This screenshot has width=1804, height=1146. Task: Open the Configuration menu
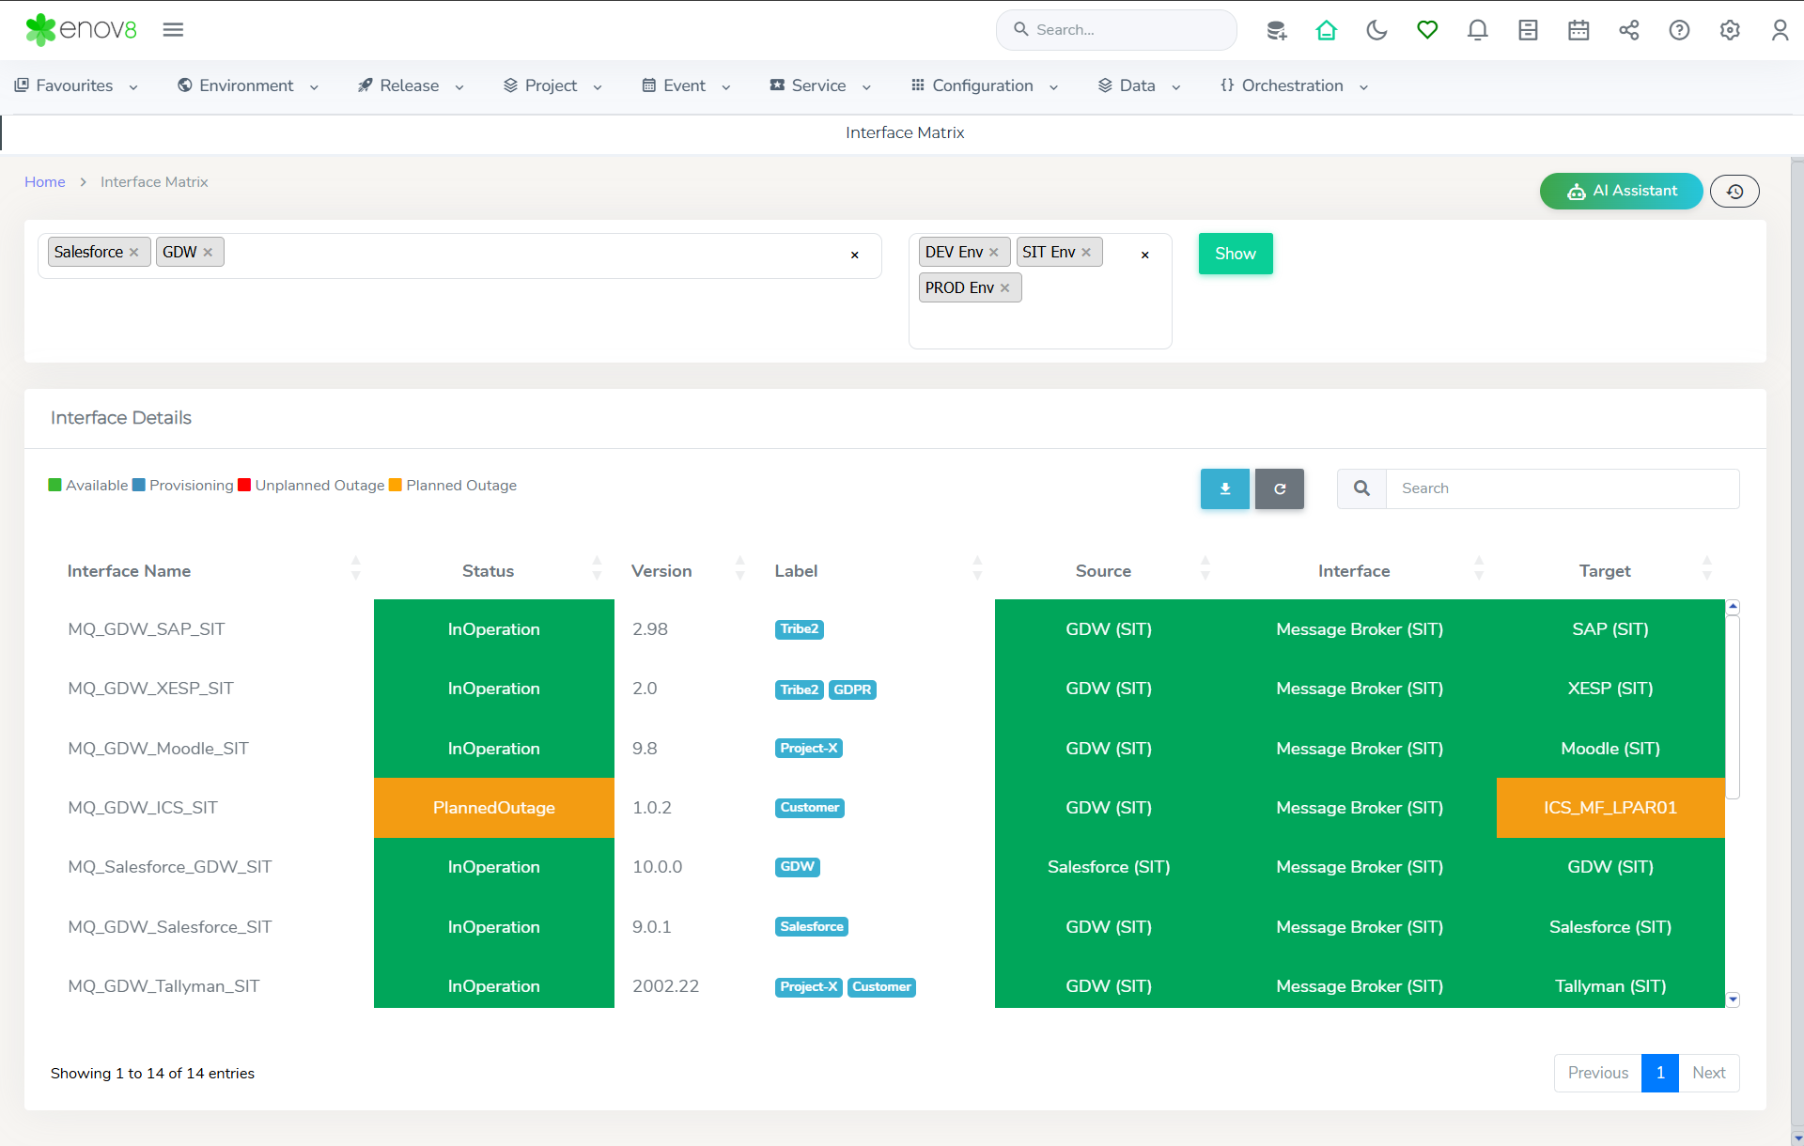(984, 85)
